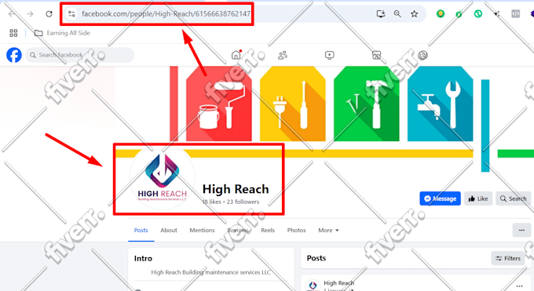Open the post's three-dot options menu

(519, 286)
